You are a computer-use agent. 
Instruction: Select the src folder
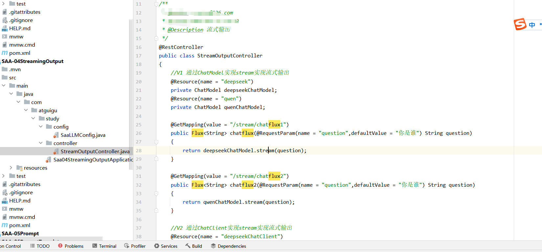tap(12, 77)
